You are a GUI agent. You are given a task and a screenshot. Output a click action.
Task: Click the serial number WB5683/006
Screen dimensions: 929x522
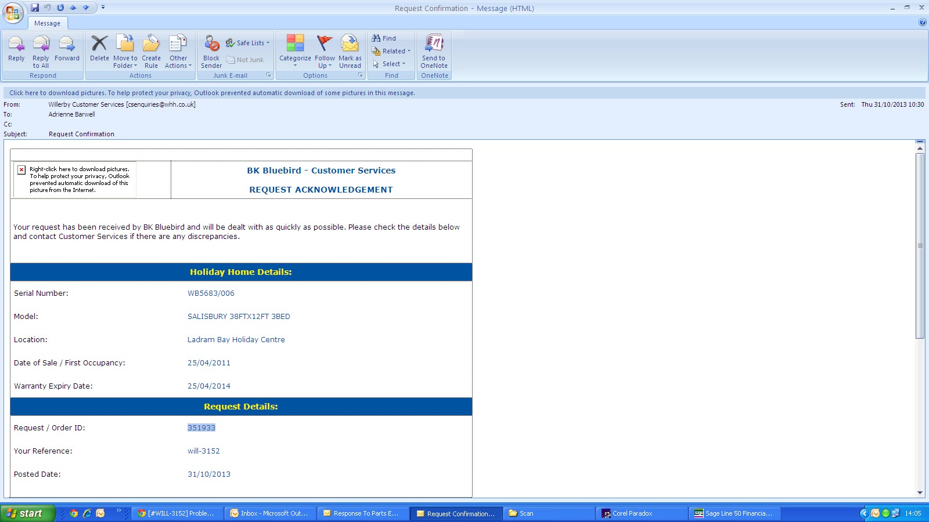211,293
